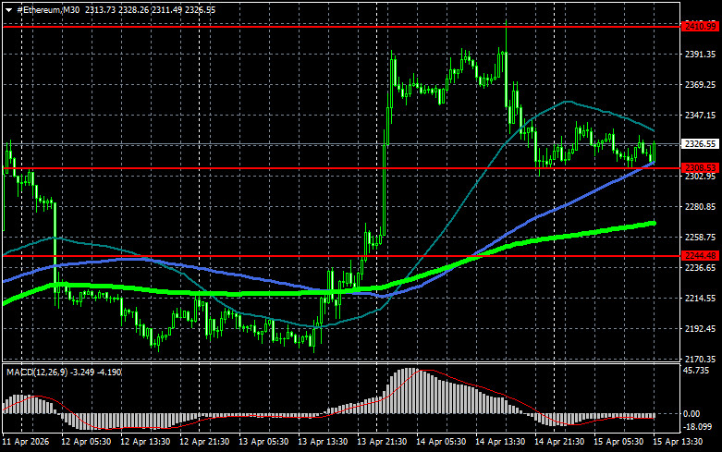
Task: Click the 15 Apr 05:30 time label
Action: [618, 442]
